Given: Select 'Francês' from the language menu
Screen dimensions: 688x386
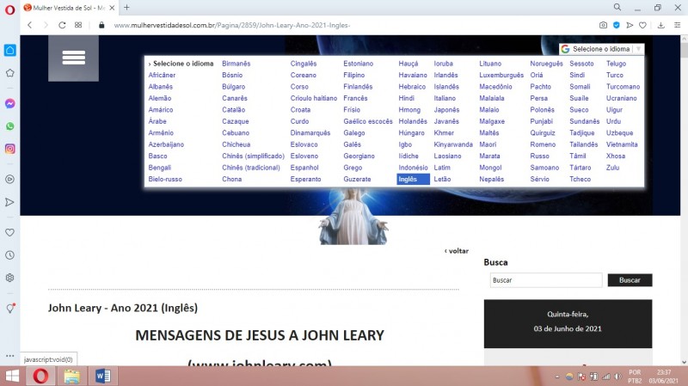Looking at the screenshot, I should click(x=355, y=98).
